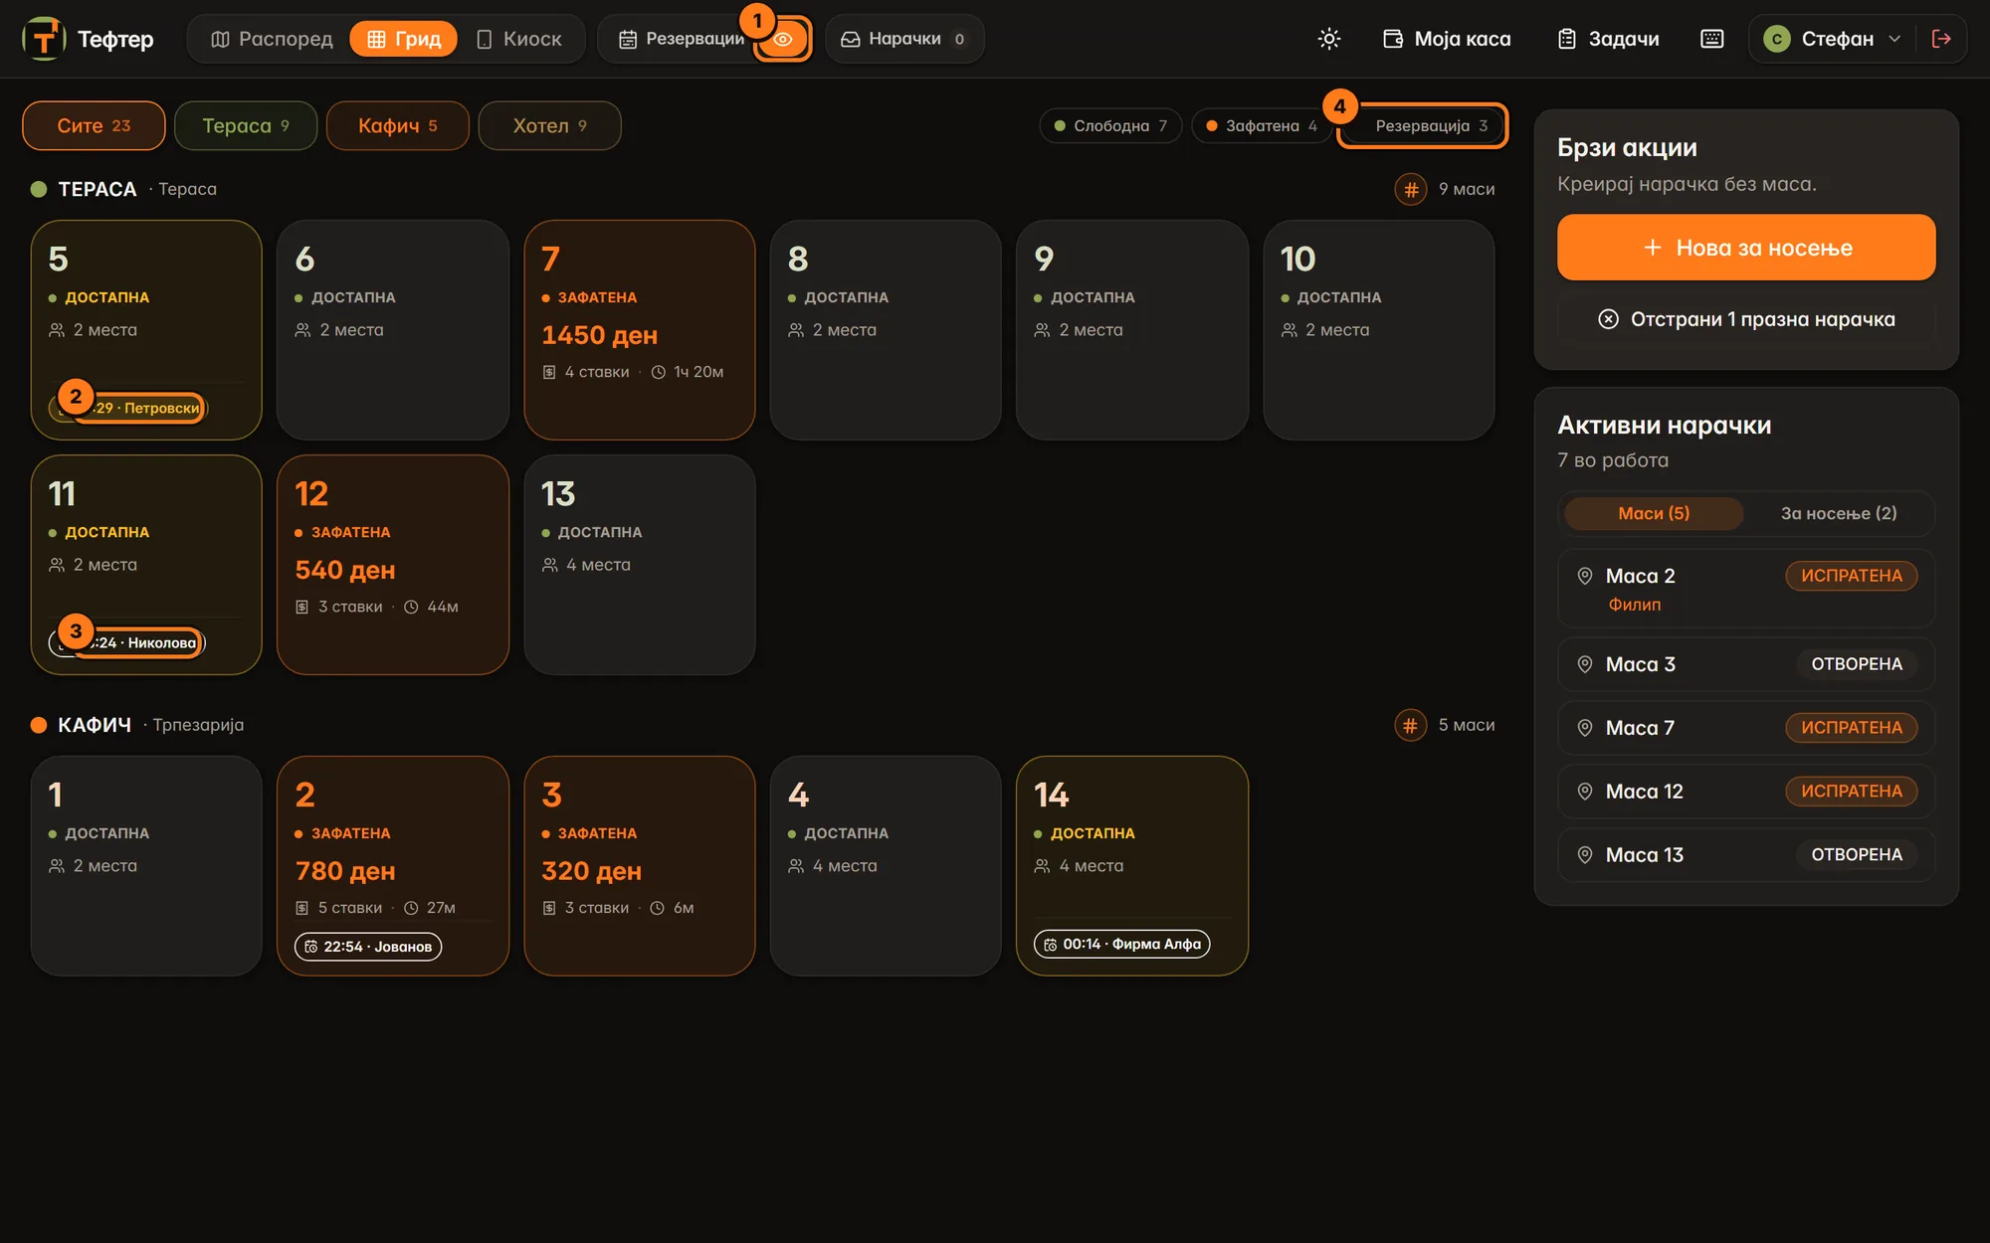This screenshot has width=1990, height=1243.
Task: Open table 12 with 540 ден
Action: click(x=393, y=565)
